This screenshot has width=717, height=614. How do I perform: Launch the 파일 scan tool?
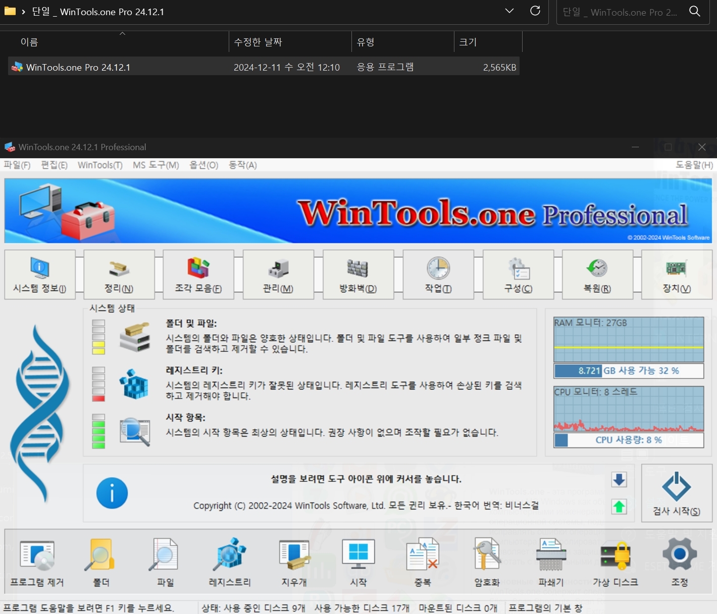click(x=165, y=563)
